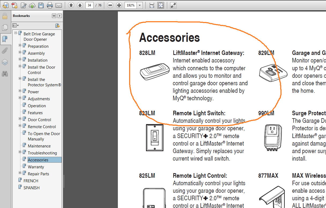Screen dimensions: 326x208
Task: Go to the previous page arrow
Action: pos(71,5)
